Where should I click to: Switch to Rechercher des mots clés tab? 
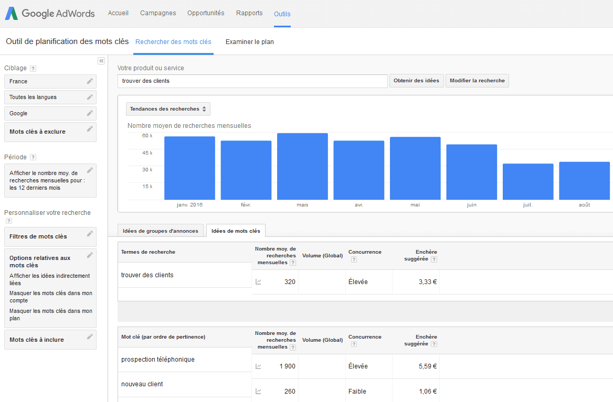click(173, 42)
